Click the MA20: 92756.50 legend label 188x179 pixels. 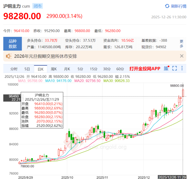point(87,81)
